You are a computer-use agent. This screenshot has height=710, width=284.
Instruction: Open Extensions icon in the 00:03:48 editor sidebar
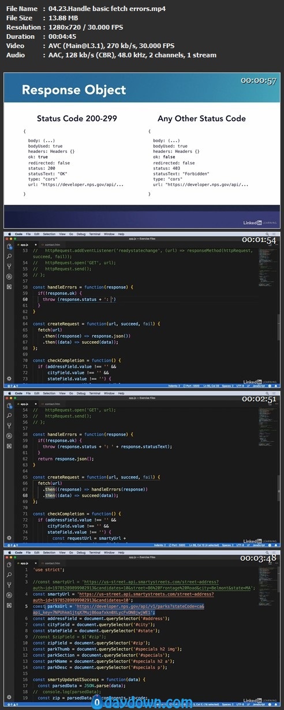coord(9,604)
